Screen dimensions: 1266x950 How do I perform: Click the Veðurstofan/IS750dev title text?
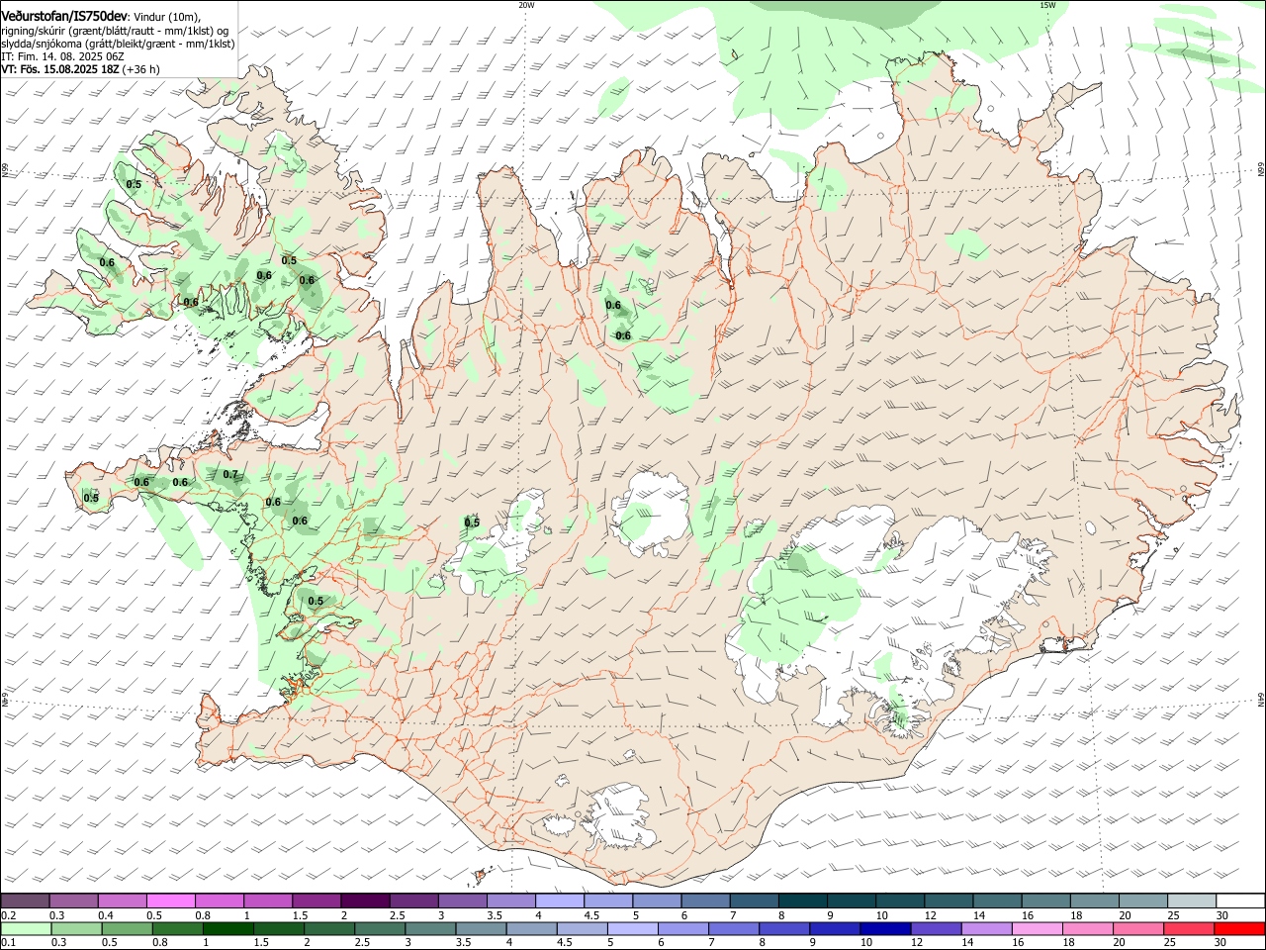pos(65,17)
